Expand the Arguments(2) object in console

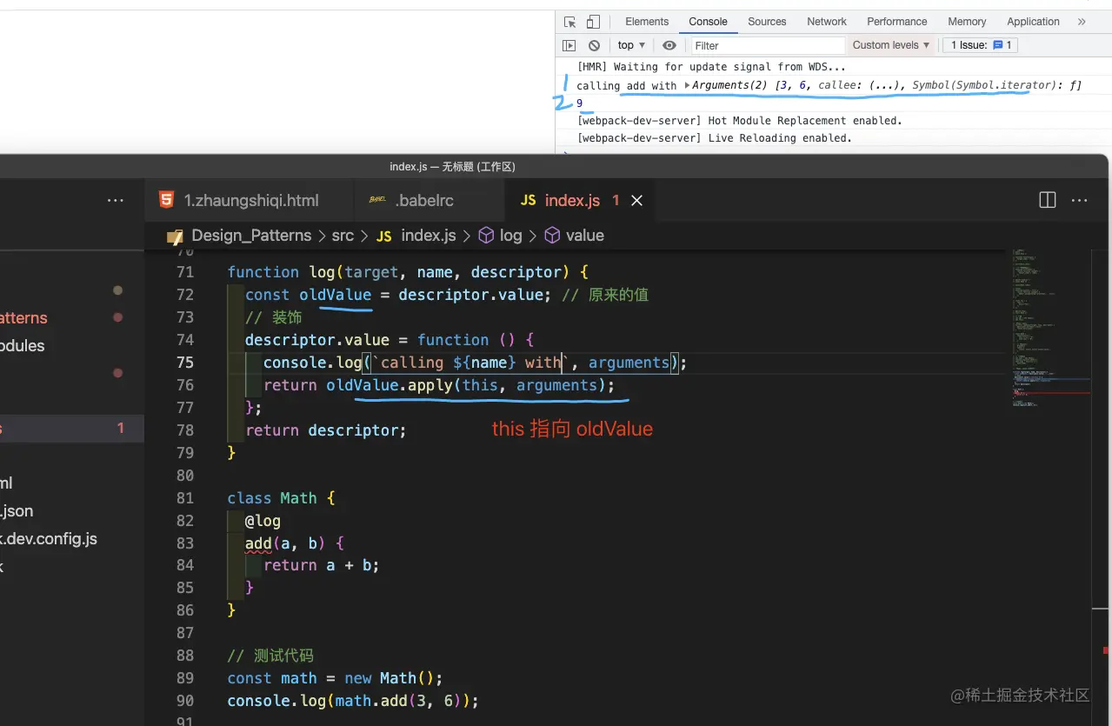tap(688, 85)
